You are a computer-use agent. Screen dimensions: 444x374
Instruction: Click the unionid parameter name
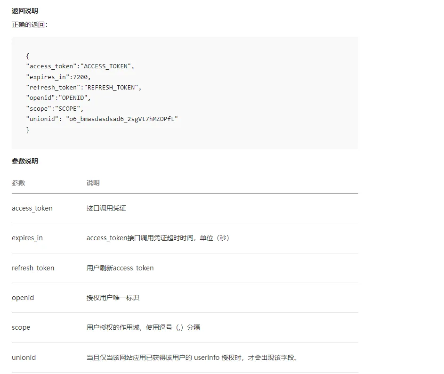pyautogui.click(x=24, y=358)
